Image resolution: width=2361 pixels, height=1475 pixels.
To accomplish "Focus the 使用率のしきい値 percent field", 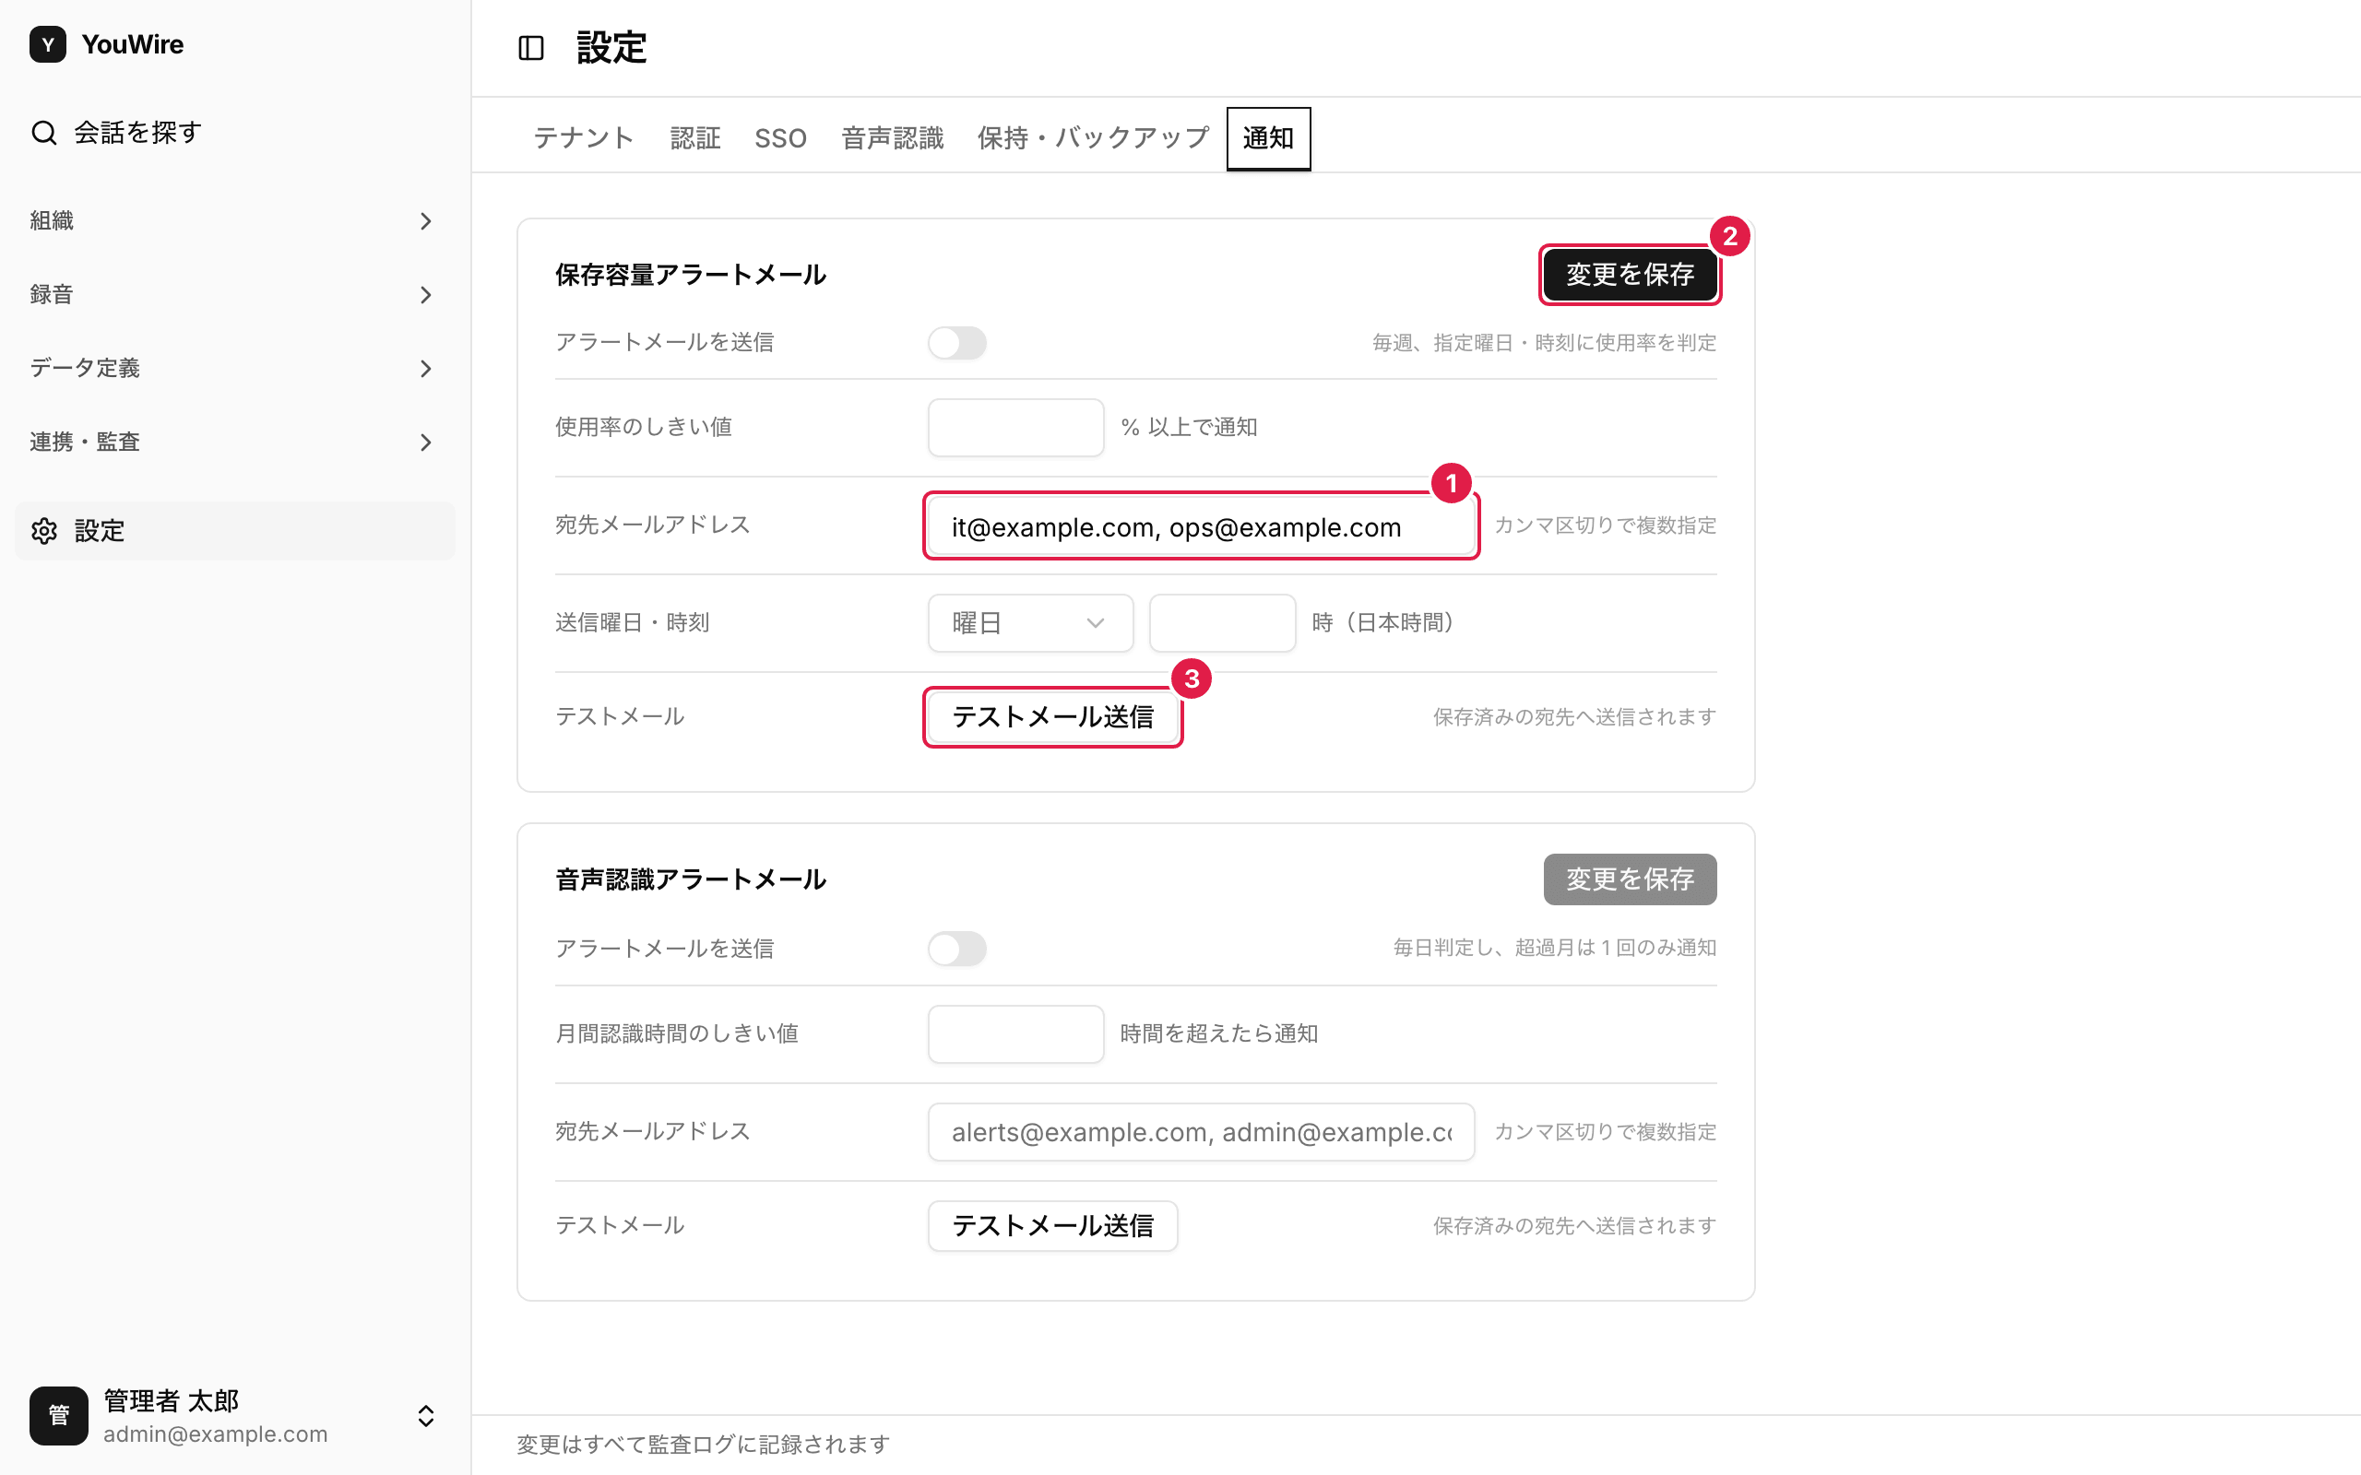I will tap(1015, 427).
